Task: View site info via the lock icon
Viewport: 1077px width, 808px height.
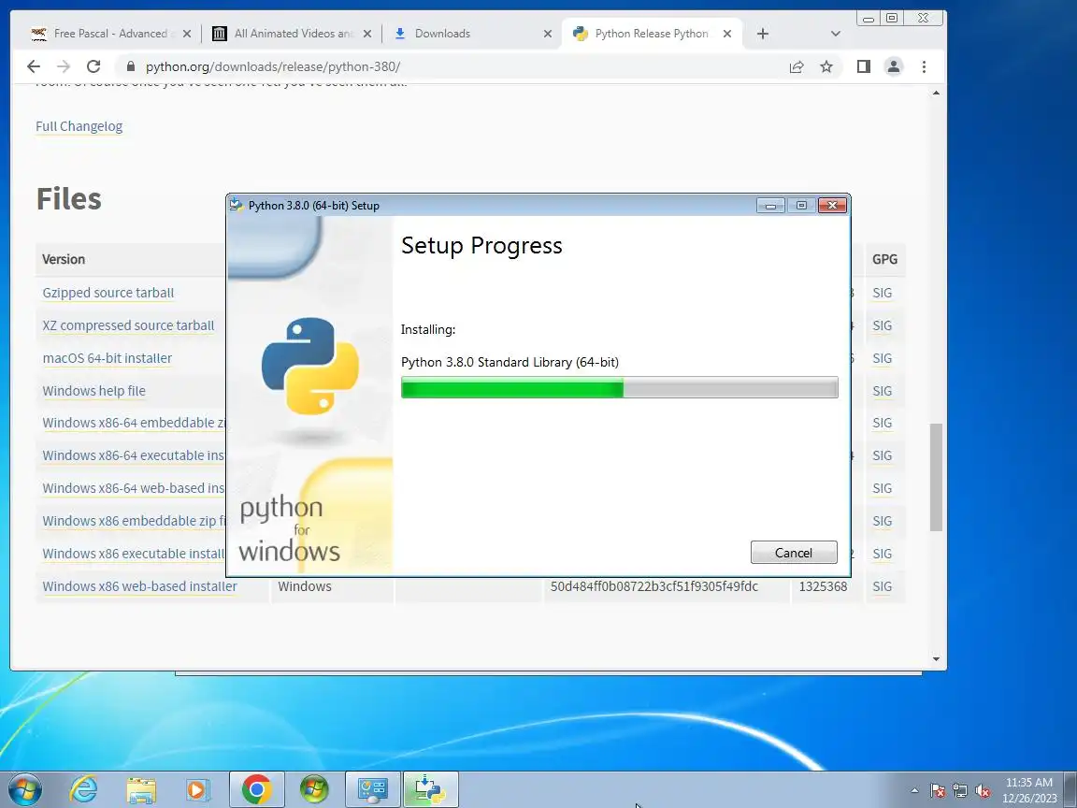Action: (130, 66)
